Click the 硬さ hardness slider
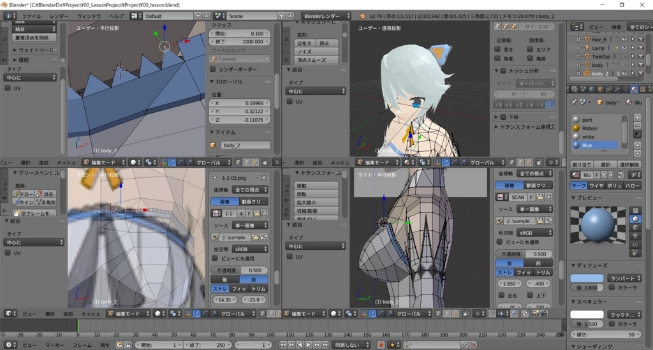Viewport: 653px width, 350px height. 606,334
